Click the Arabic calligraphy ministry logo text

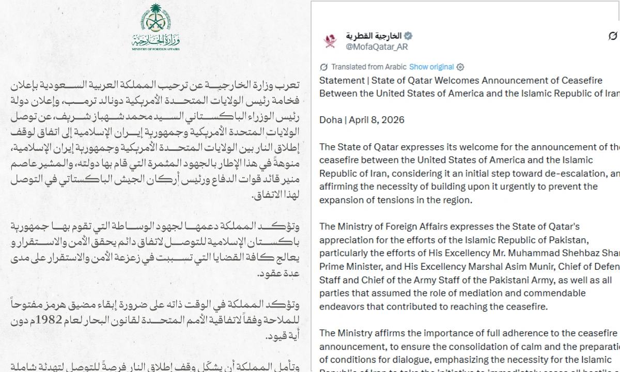[156, 40]
